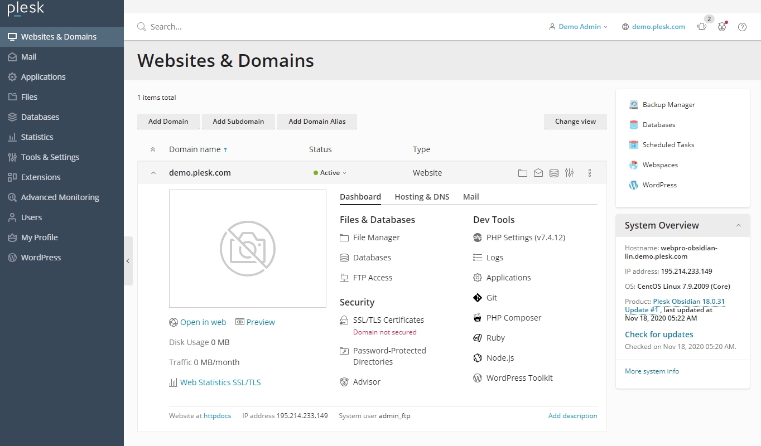Click Check for updates link
Screen dimensions: 761x446
coord(659,334)
